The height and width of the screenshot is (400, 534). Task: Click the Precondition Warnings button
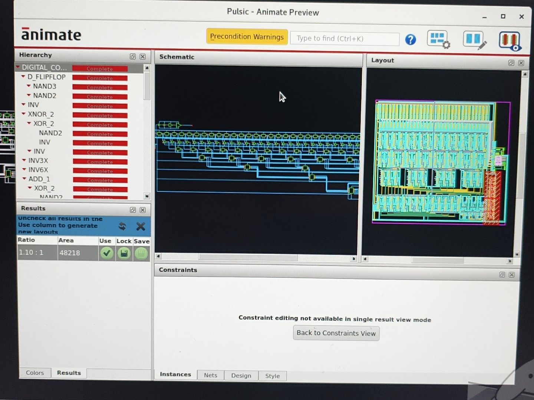pos(247,37)
